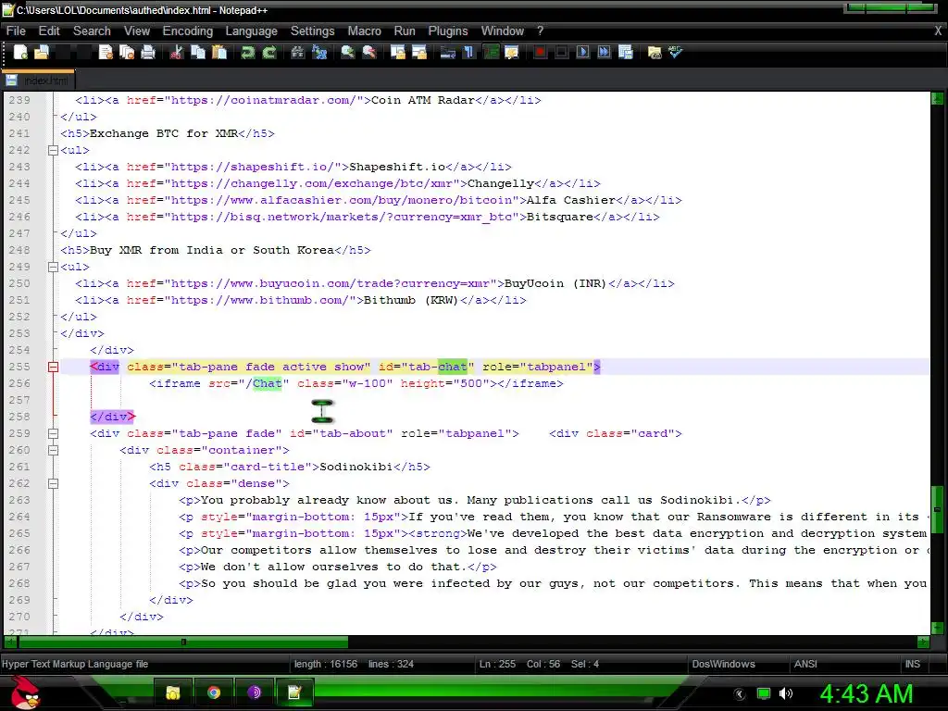Open the Language menu
The width and height of the screenshot is (948, 711).
tap(252, 31)
